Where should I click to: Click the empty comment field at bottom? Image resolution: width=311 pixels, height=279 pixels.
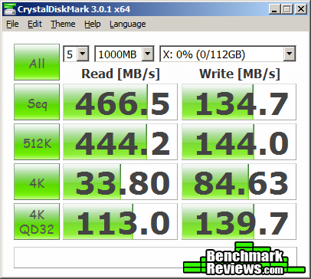tap(155, 258)
